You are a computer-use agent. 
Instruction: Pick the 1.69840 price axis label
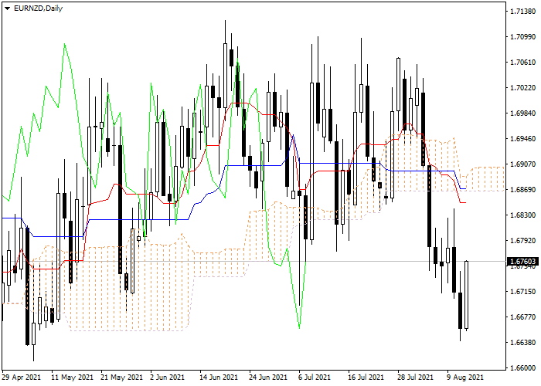[x=523, y=113]
